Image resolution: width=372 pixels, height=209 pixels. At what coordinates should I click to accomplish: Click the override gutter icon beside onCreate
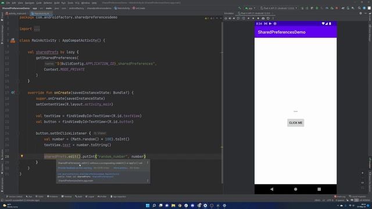tap(13, 93)
